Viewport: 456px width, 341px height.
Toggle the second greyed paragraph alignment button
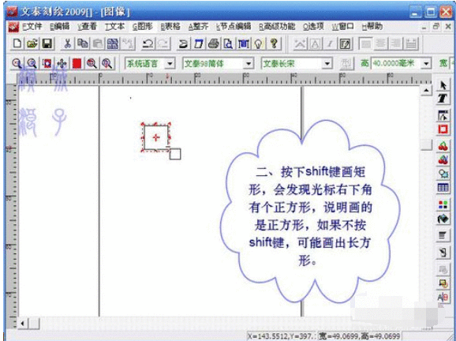(x=381, y=44)
